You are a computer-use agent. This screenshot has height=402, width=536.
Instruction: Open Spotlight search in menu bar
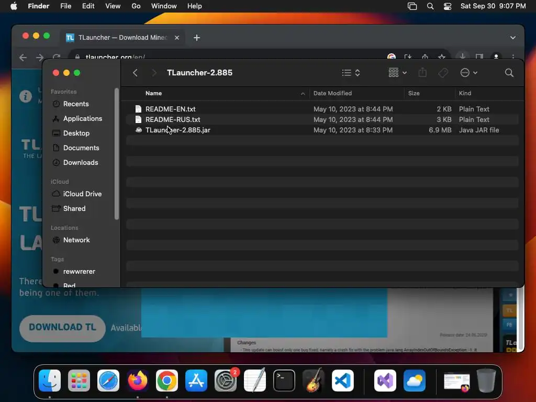tap(430, 6)
